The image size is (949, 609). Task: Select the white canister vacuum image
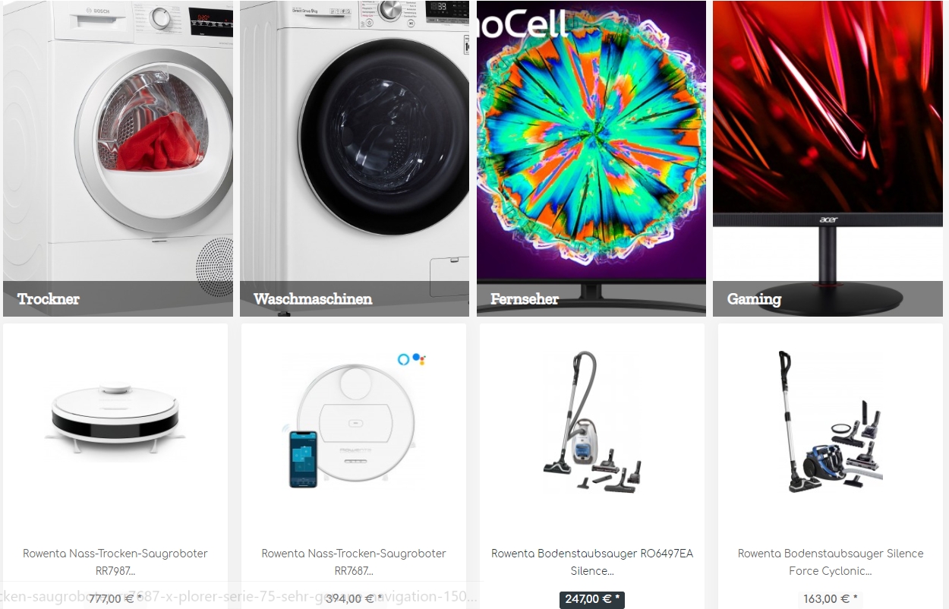coord(592,420)
